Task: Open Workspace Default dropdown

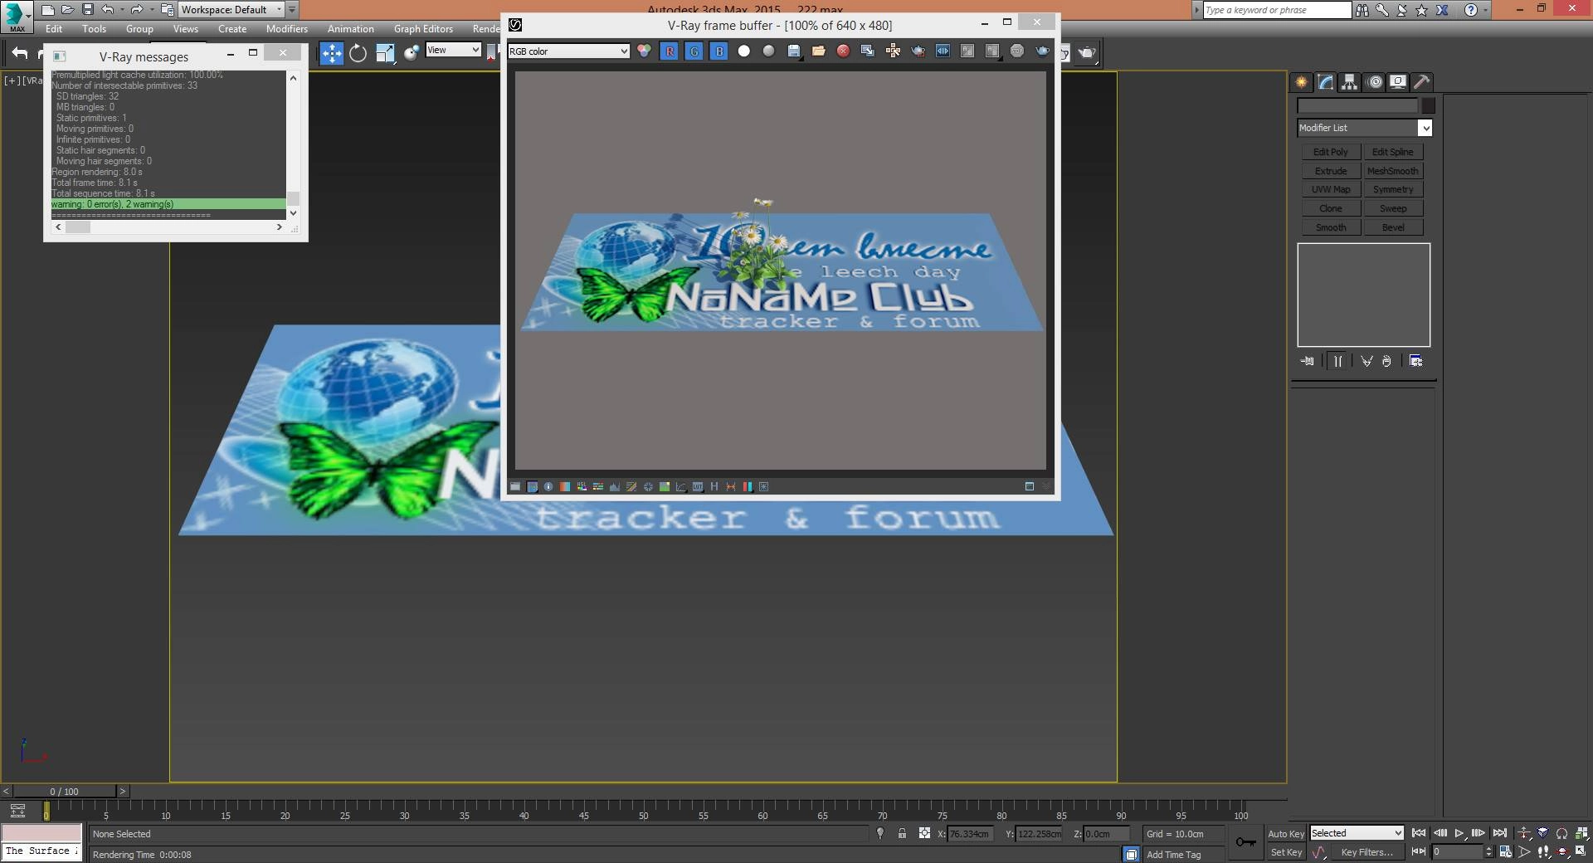Action: 231,10
